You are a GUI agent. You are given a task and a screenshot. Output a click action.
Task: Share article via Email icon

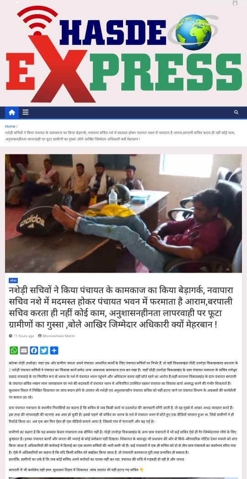click(24, 350)
